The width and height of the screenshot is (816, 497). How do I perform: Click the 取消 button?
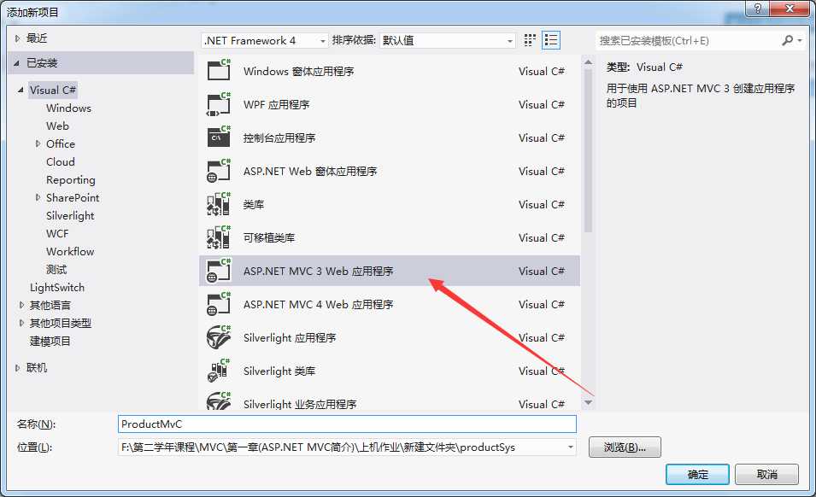point(766,474)
